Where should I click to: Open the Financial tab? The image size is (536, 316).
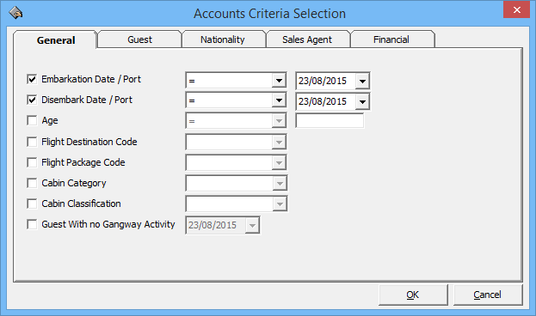(x=391, y=39)
